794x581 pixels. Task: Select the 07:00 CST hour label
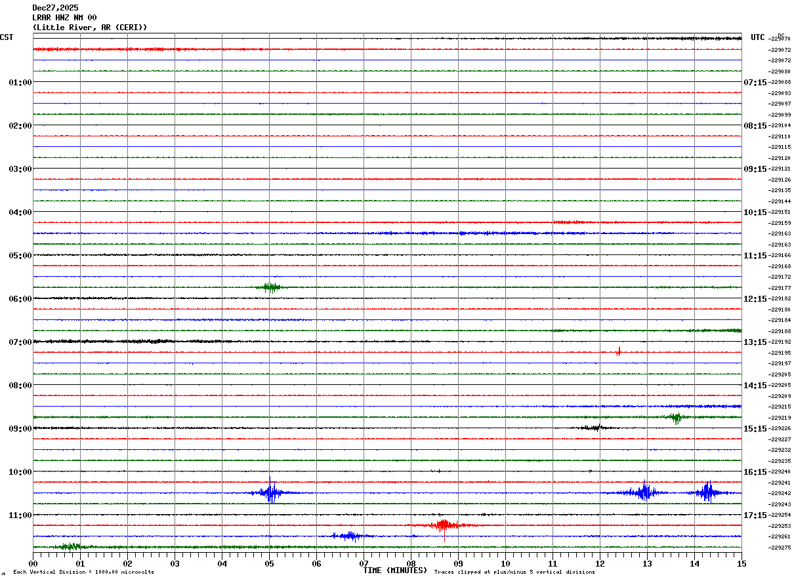(x=20, y=342)
